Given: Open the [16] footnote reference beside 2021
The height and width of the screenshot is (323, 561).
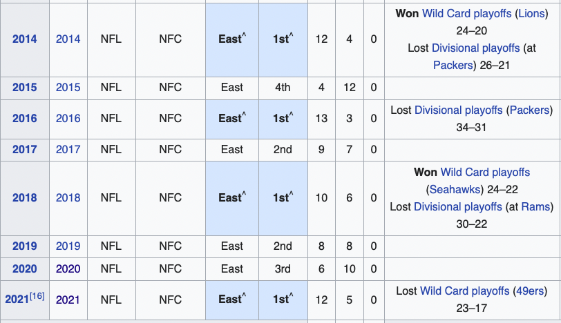Looking at the screenshot, I should [37, 297].
